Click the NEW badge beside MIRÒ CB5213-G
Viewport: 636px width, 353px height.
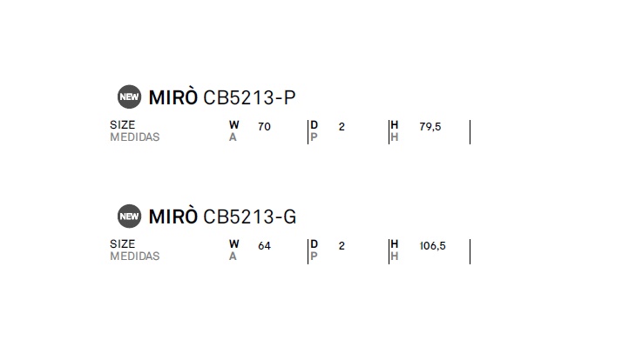130,216
